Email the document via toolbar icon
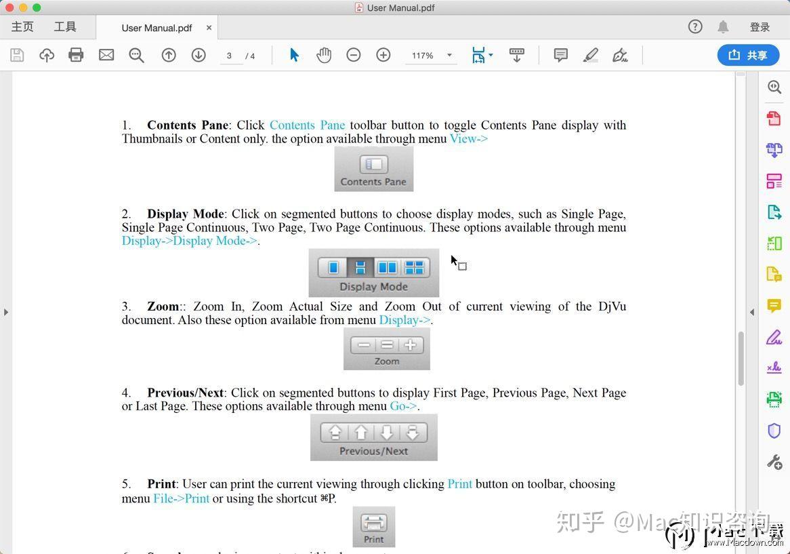790x554 pixels. click(106, 55)
